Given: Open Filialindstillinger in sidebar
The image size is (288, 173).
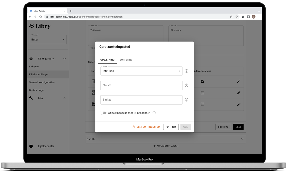Looking at the screenshot, I should tap(39, 75).
